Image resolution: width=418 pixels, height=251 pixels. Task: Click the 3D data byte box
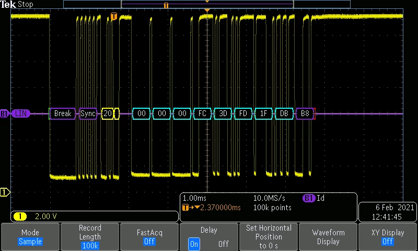[223, 113]
